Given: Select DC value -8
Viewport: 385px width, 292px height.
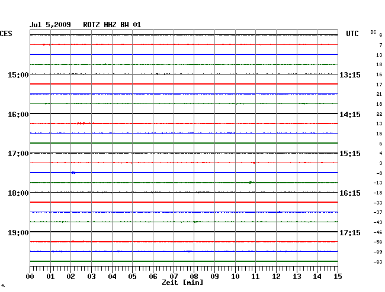Looking at the screenshot, I should point(379,173).
